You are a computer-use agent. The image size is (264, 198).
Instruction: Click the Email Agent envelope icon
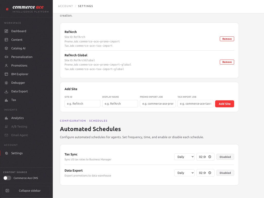[x=6, y=135]
